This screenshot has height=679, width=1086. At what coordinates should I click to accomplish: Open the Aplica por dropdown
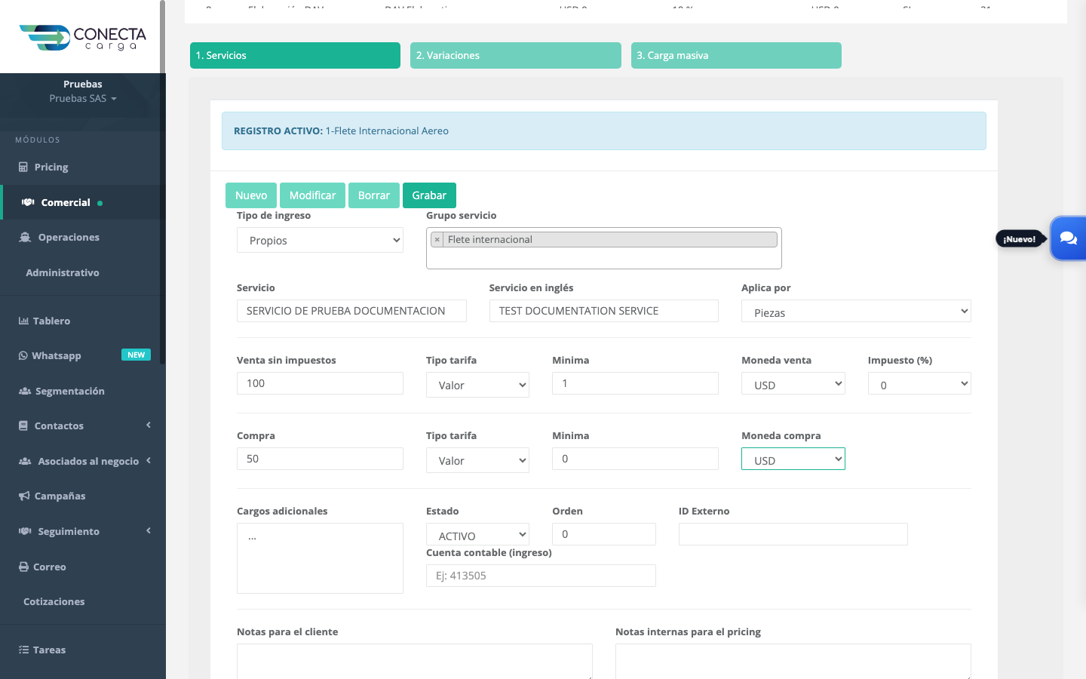856,311
